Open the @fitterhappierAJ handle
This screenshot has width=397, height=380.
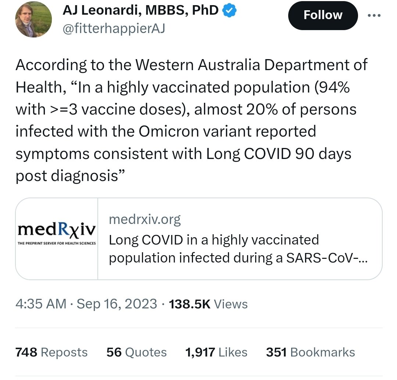[114, 28]
